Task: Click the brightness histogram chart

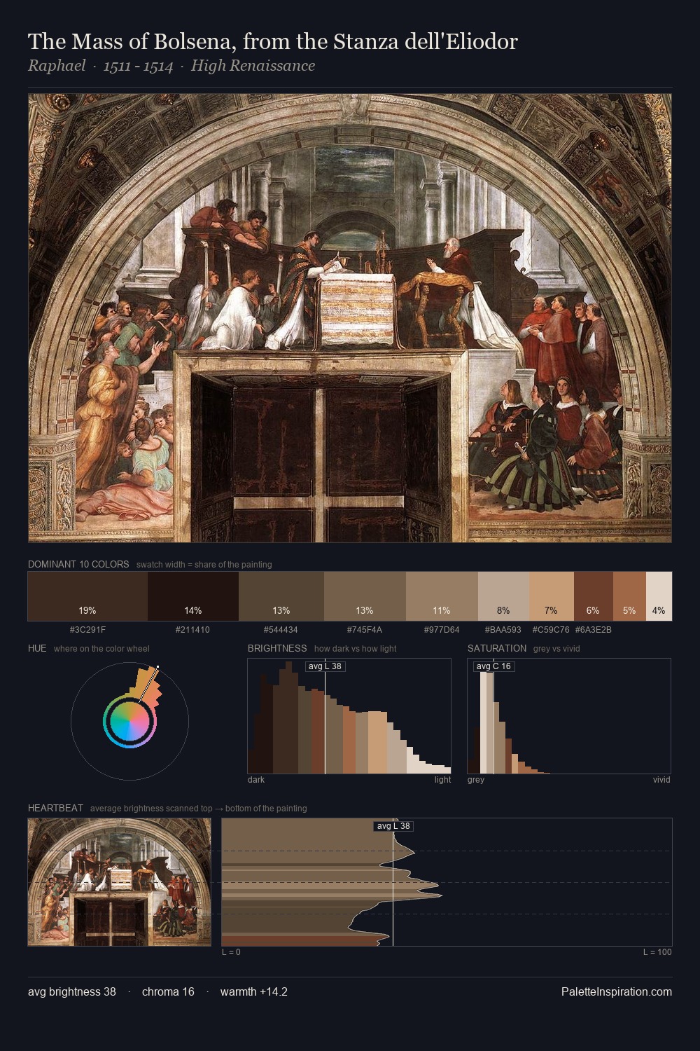Action: pyautogui.click(x=349, y=716)
